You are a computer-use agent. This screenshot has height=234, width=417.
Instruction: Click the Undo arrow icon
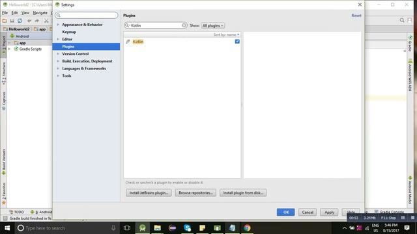pos(29,21)
